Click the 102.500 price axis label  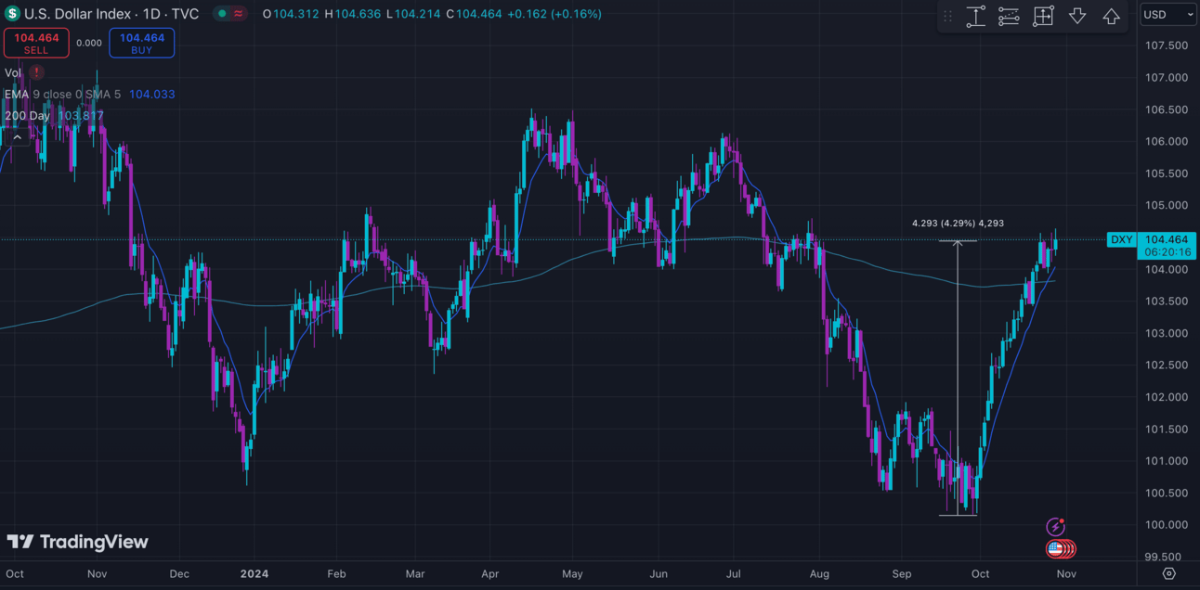[1167, 365]
